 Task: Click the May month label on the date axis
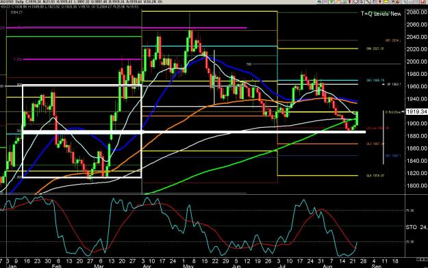click(188, 266)
